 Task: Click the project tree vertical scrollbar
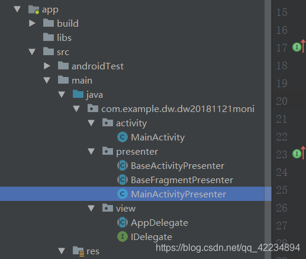click(268, 129)
